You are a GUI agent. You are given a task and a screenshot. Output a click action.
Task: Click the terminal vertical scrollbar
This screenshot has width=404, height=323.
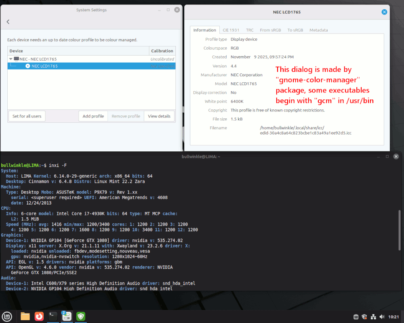[x=400, y=230]
